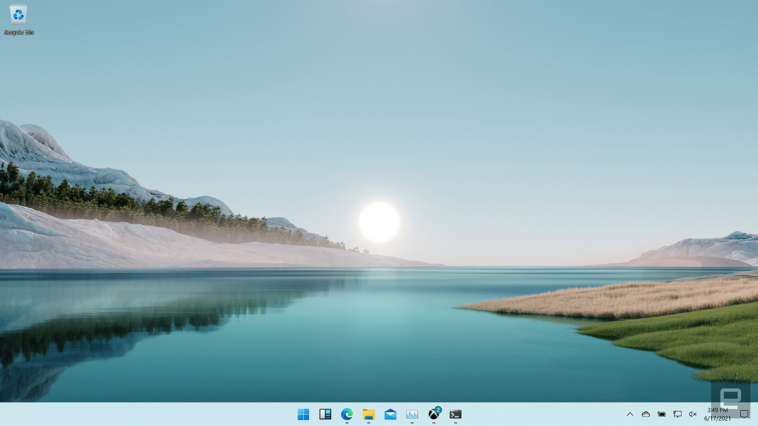Adjust volume slider in system tray

[x=694, y=414]
